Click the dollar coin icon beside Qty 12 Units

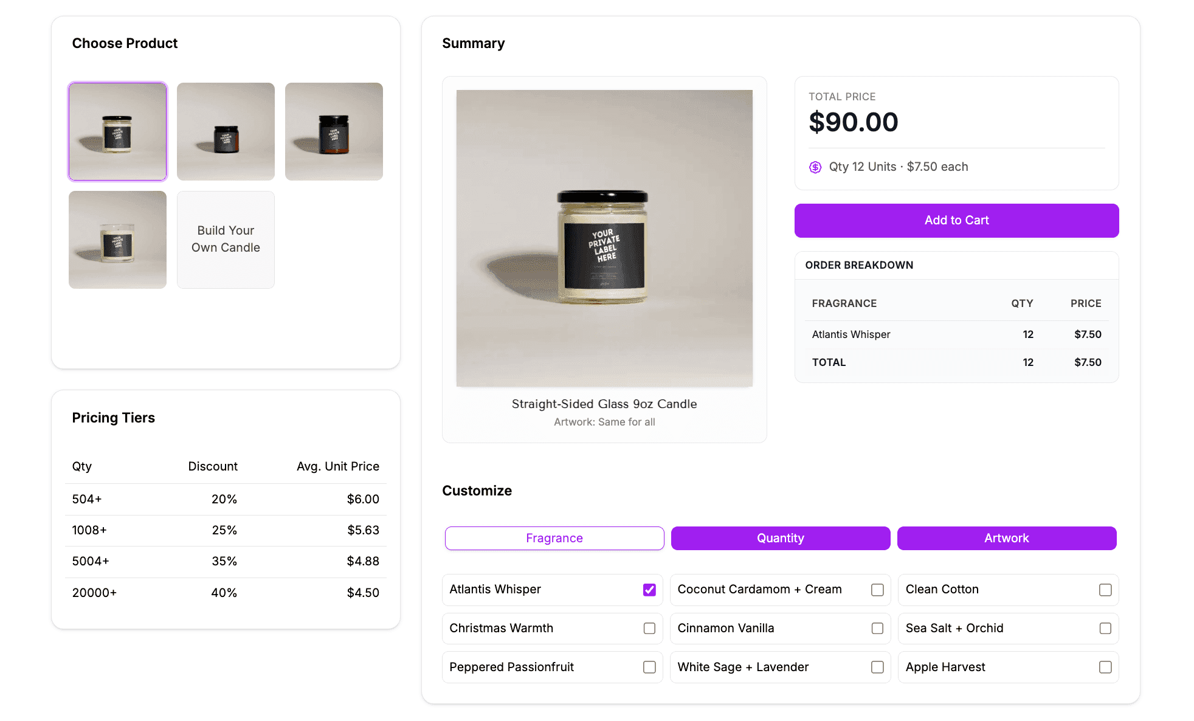coord(815,167)
